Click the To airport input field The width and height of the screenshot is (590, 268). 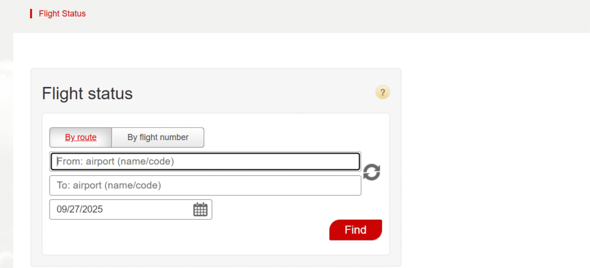pyautogui.click(x=206, y=186)
